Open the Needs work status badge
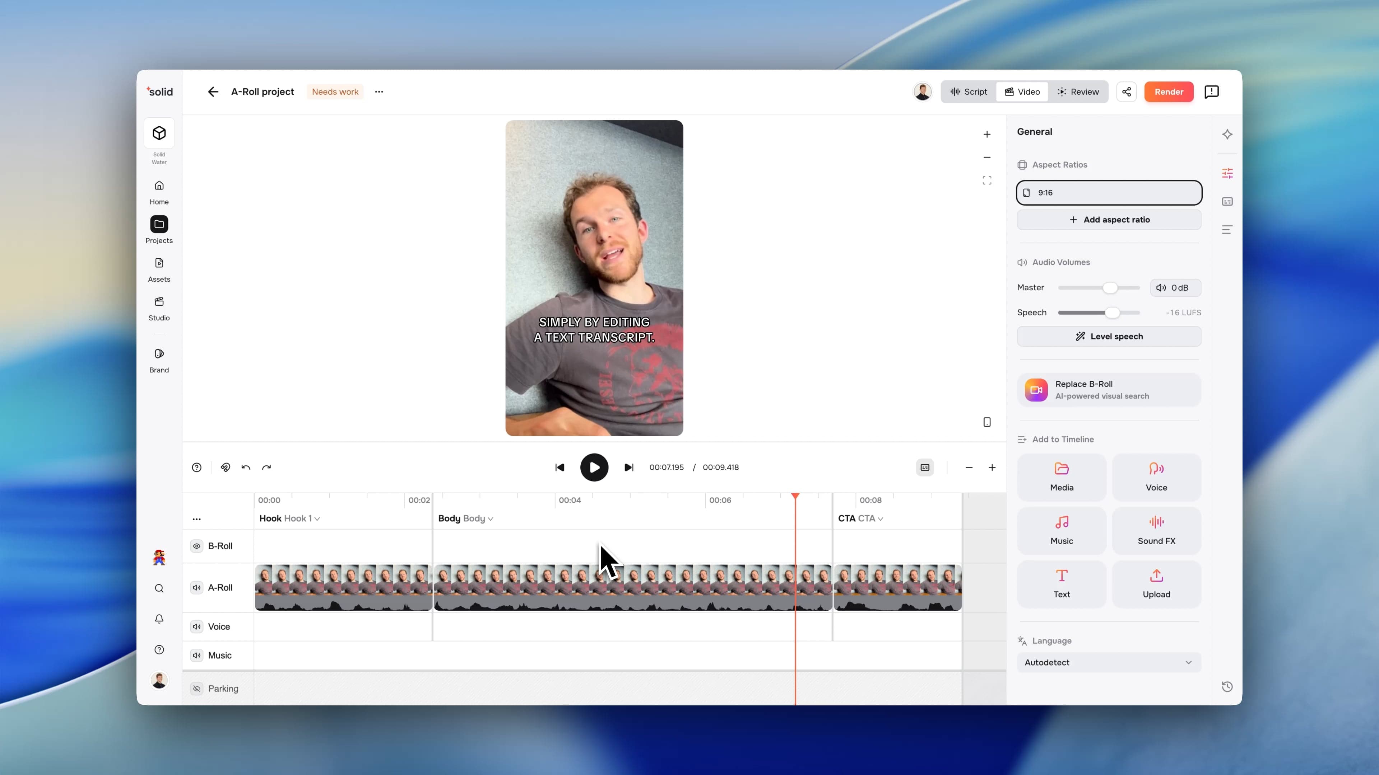The height and width of the screenshot is (775, 1379). 335,92
